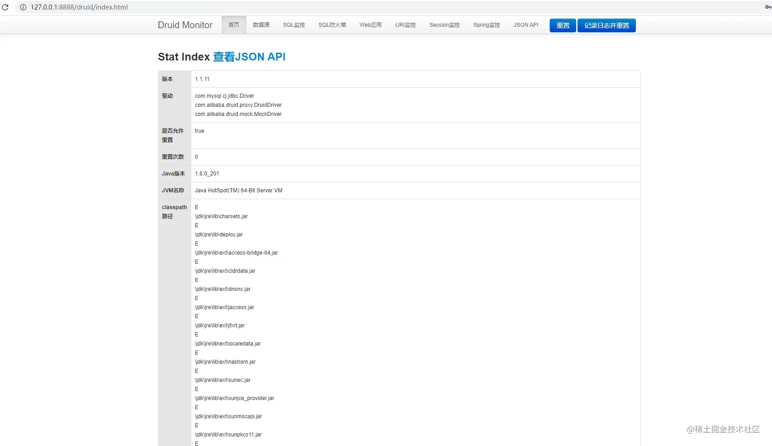Select the localedata.jar classpath entry
772x446 pixels.
pyautogui.click(x=228, y=344)
